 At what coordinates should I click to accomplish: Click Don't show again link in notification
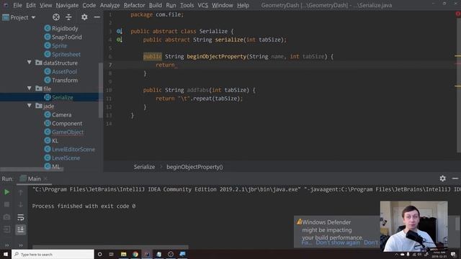click(338, 242)
